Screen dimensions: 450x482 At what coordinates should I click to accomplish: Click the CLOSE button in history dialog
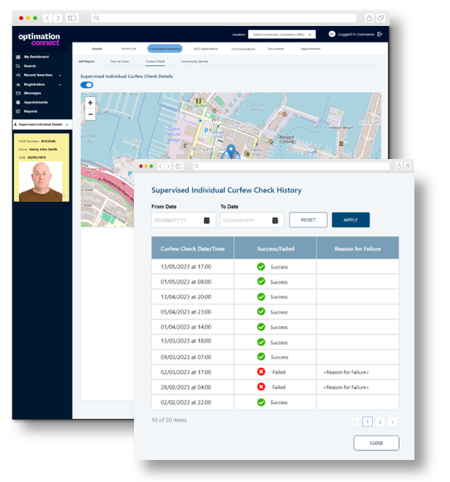376,443
